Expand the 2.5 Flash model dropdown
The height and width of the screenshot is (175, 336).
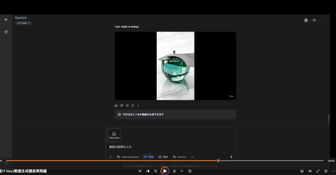tap(23, 23)
